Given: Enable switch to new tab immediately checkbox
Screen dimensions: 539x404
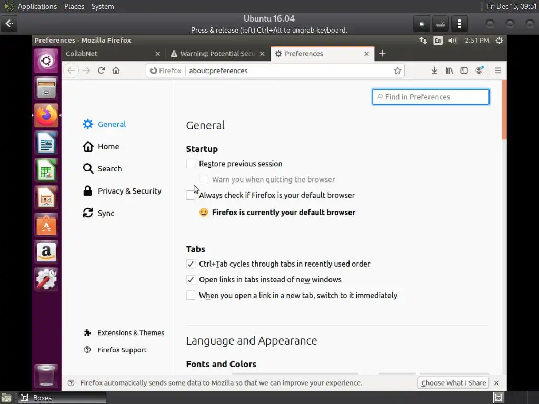Looking at the screenshot, I should click(x=191, y=296).
